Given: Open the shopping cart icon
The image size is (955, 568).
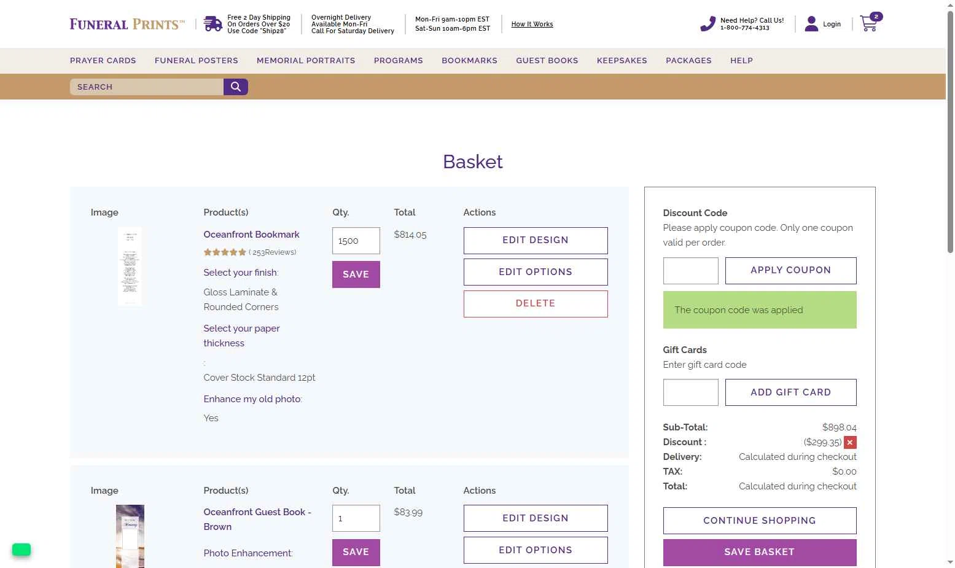Looking at the screenshot, I should click(x=870, y=23).
